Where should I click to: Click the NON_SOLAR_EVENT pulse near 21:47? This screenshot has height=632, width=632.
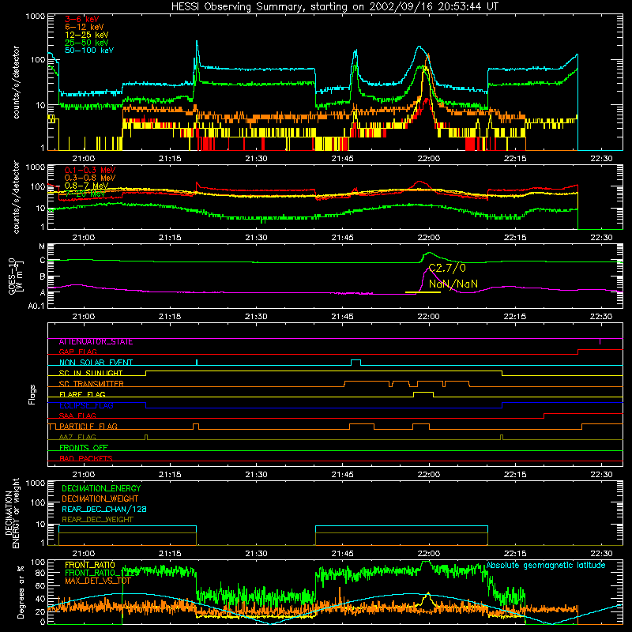pyautogui.click(x=356, y=361)
